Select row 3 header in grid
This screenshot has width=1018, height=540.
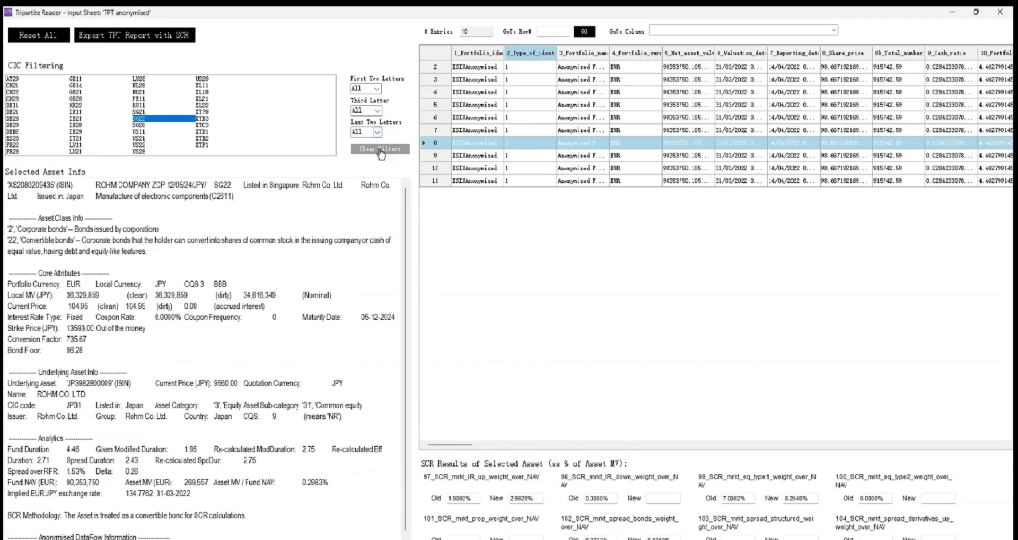435,79
